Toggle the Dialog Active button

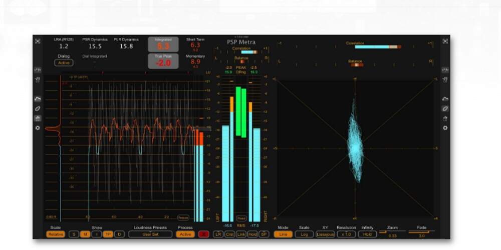[64, 63]
